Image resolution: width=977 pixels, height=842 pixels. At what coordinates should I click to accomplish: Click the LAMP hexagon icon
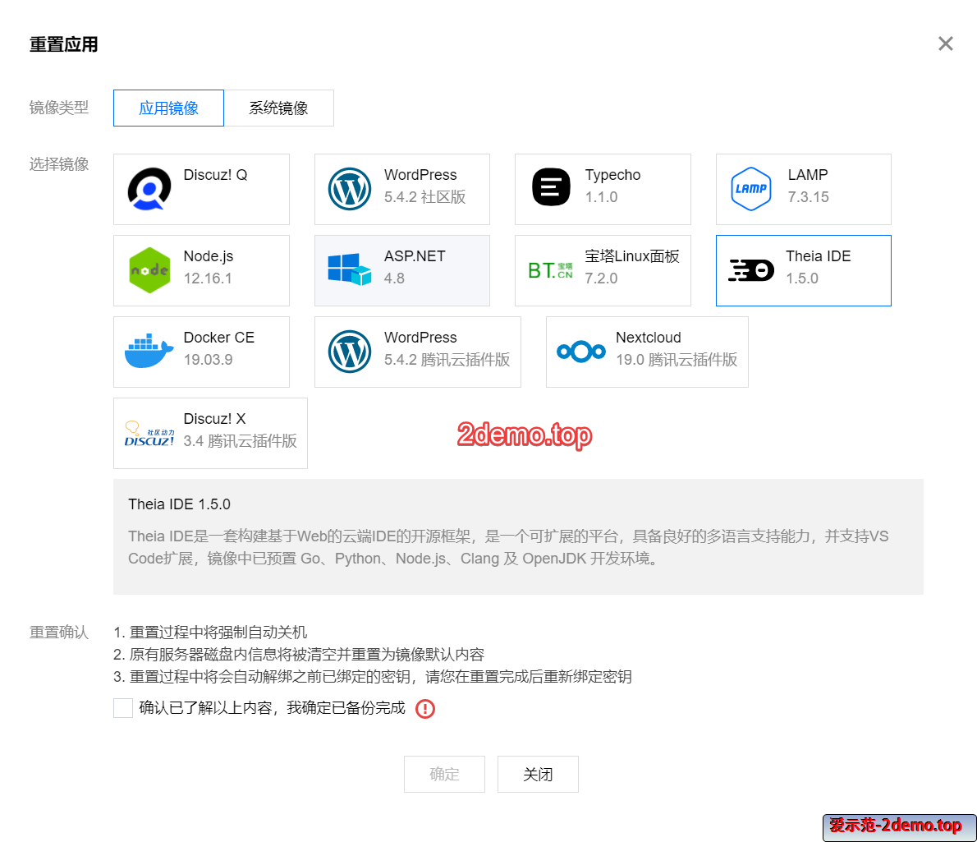751,189
